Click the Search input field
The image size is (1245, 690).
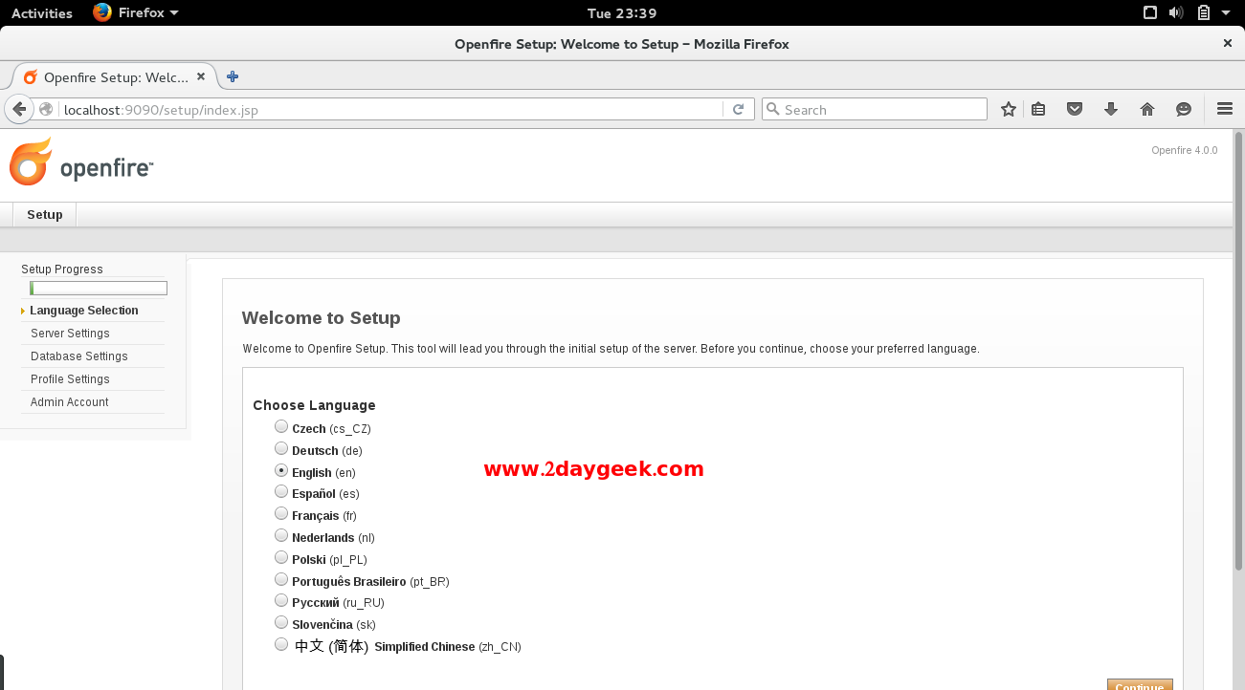pyautogui.click(x=874, y=109)
